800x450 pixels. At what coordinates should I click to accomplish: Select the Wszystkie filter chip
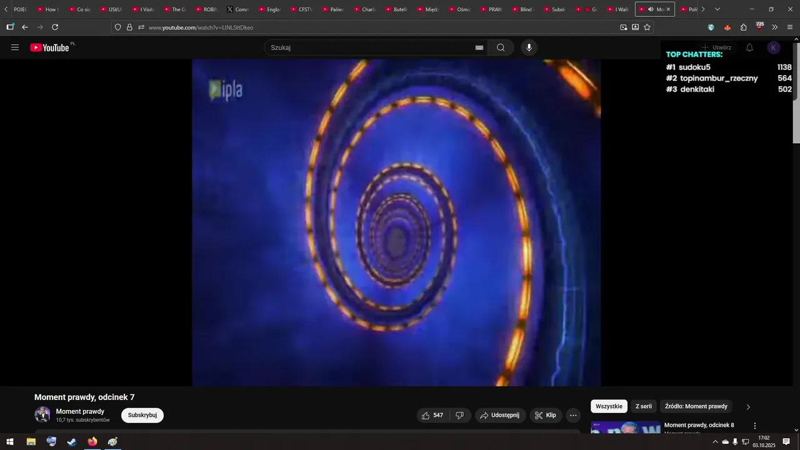click(609, 406)
